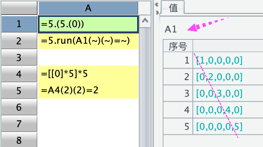Viewport: 263px width, 147px height.
Task: Select row 1 header
Action: point(19,24)
